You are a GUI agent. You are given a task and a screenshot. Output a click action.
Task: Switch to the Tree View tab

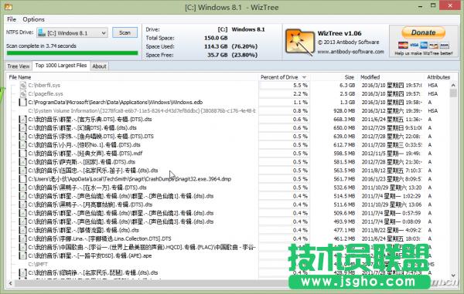coord(19,66)
